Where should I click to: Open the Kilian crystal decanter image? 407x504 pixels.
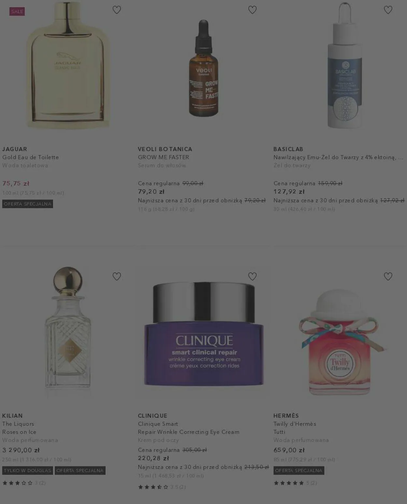(68, 331)
